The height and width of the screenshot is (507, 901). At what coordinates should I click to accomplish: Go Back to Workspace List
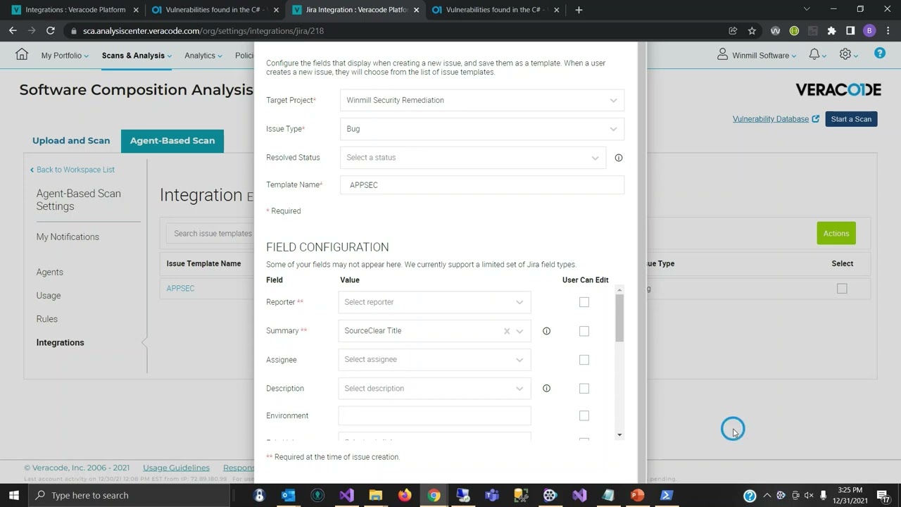(72, 170)
